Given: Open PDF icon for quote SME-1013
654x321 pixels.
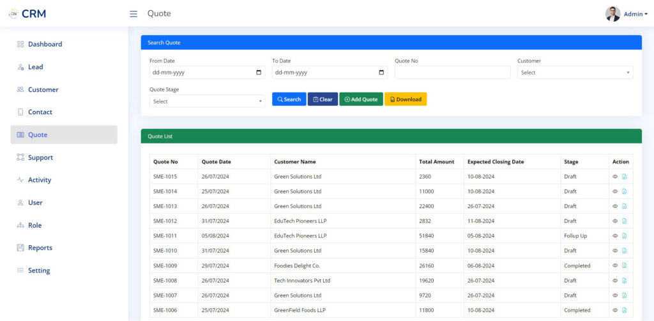Looking at the screenshot, I should click(x=625, y=206).
